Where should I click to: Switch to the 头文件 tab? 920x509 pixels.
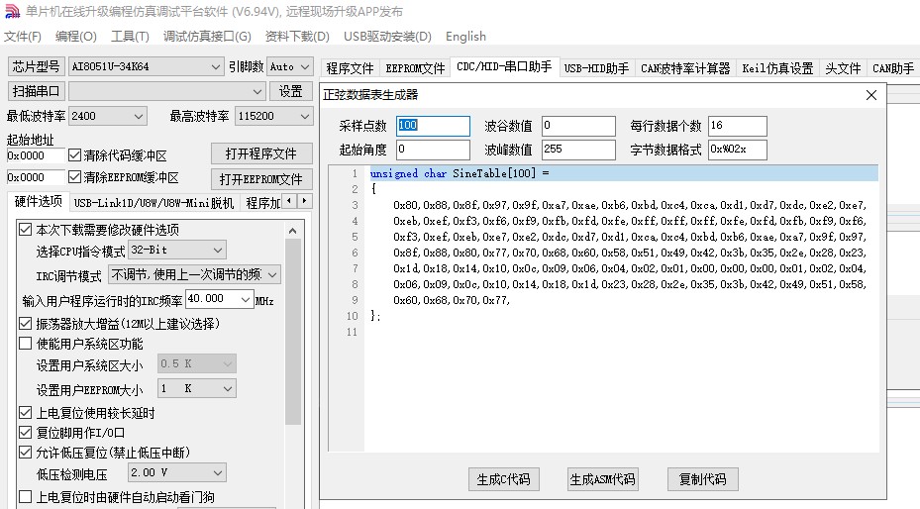(x=843, y=68)
